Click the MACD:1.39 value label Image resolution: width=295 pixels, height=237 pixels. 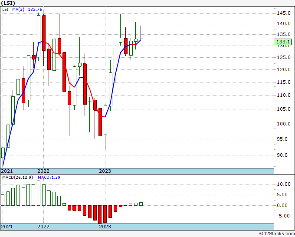click(49, 178)
